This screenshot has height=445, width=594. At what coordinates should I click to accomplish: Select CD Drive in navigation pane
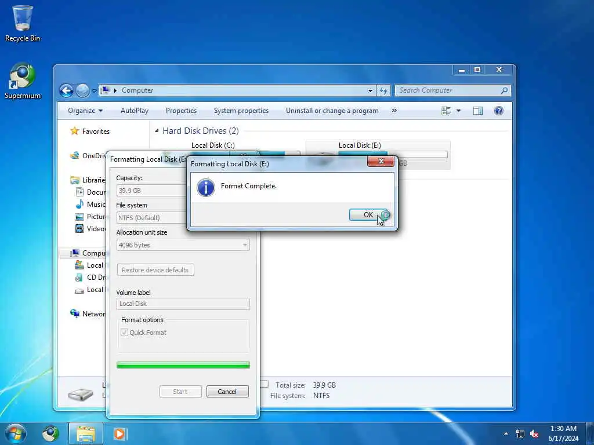click(x=91, y=278)
